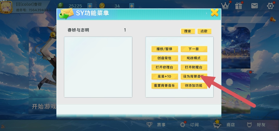Click the megaphone announcement icon
The height and width of the screenshot is (131, 279).
[273, 19]
